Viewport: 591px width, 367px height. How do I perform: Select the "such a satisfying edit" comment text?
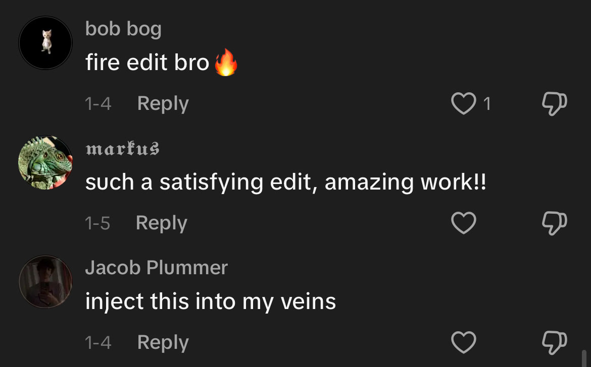coord(285,182)
